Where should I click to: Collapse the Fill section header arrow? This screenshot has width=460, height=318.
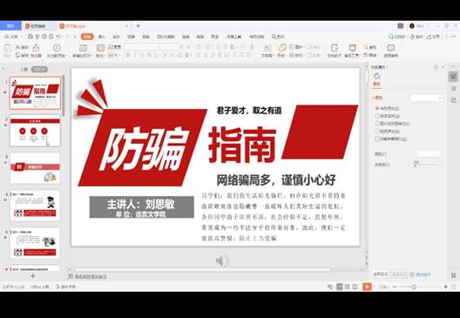point(373,98)
